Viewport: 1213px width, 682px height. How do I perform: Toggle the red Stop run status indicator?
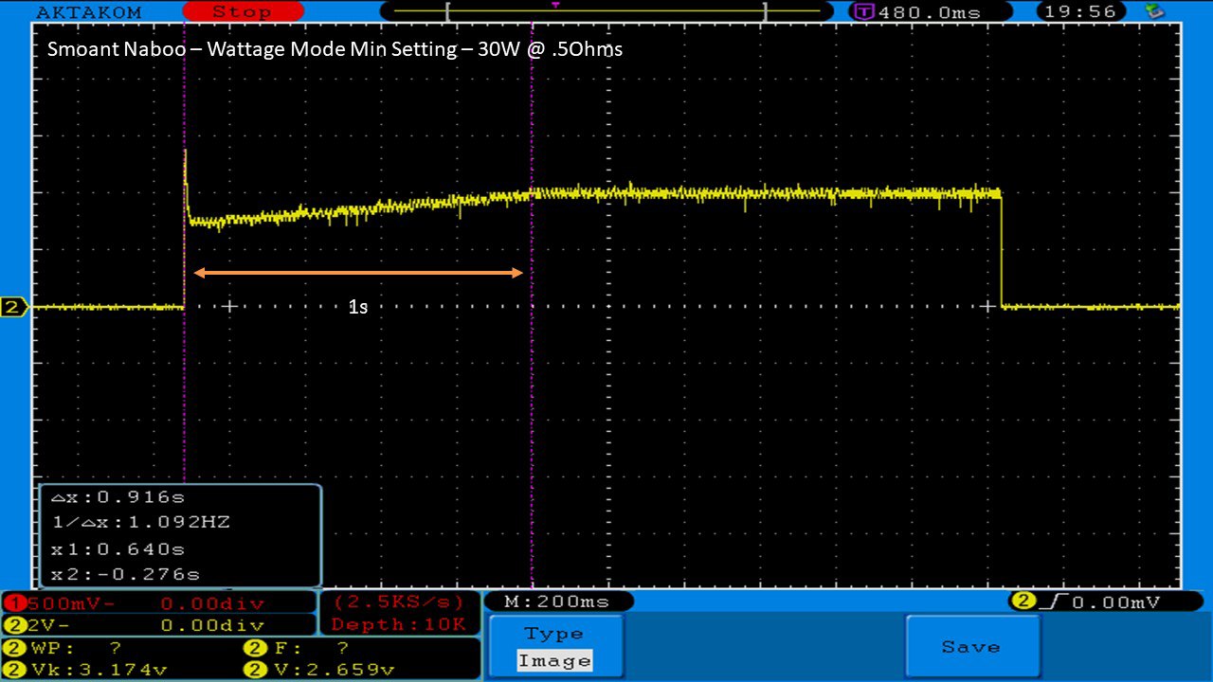click(242, 12)
